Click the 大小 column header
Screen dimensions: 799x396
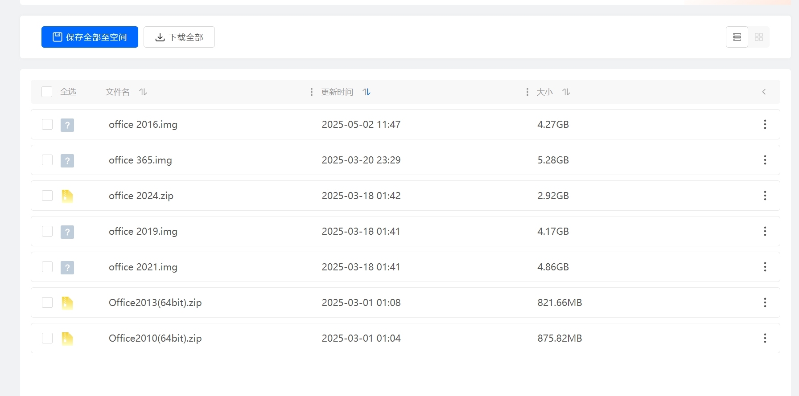pyautogui.click(x=544, y=92)
